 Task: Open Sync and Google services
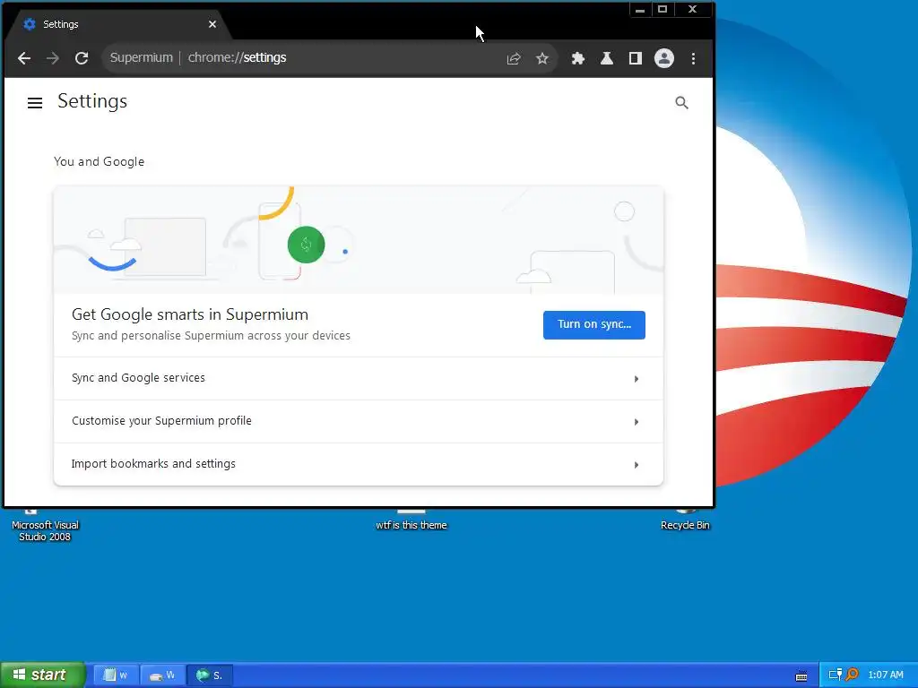click(x=359, y=379)
